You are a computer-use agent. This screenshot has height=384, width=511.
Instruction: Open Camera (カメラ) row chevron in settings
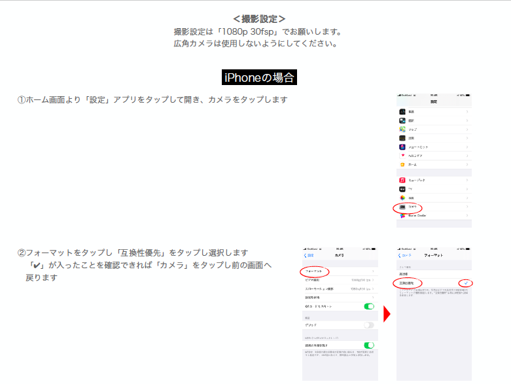[467, 207]
